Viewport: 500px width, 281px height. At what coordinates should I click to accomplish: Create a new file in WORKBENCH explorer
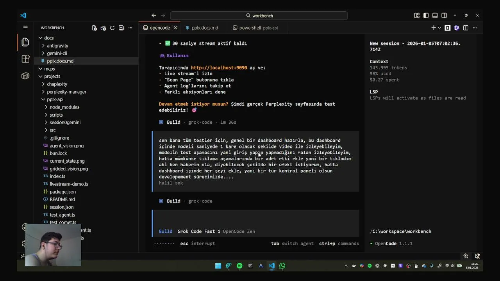[x=94, y=28]
